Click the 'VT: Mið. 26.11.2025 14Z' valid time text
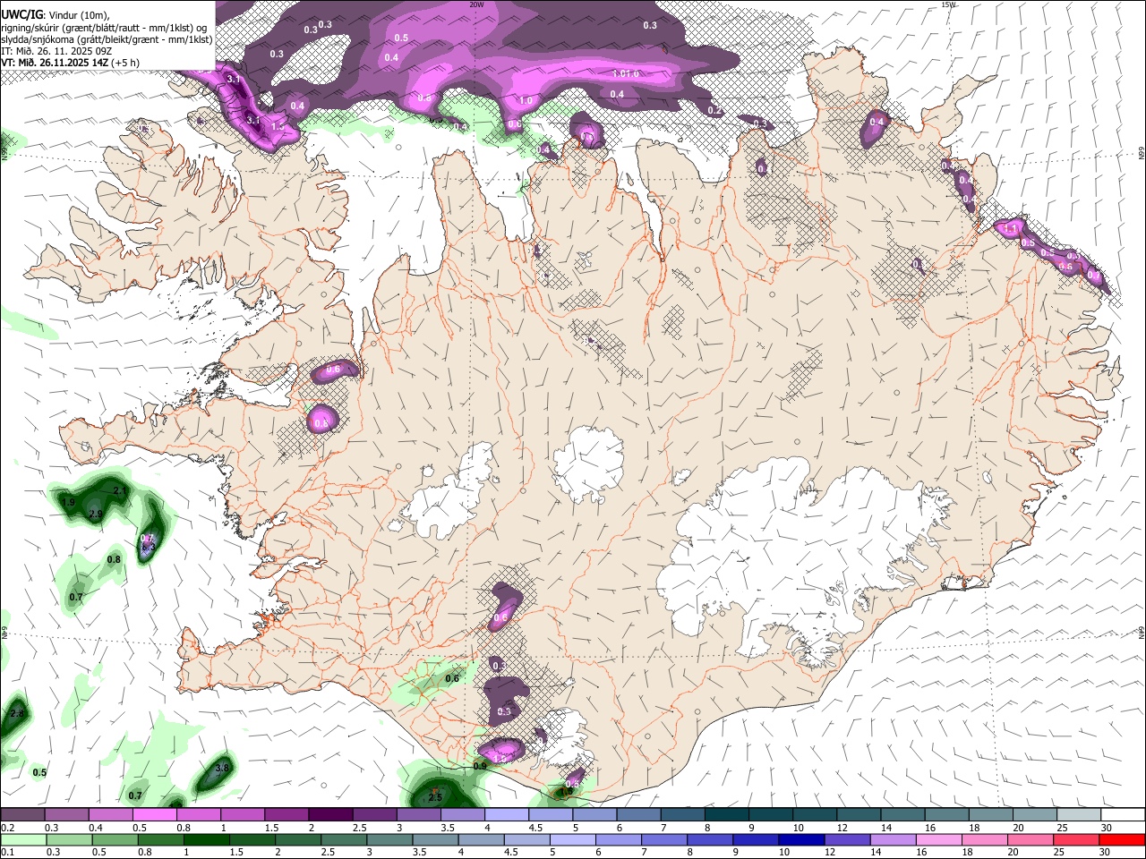This screenshot has width=1146, height=859. click(55, 63)
